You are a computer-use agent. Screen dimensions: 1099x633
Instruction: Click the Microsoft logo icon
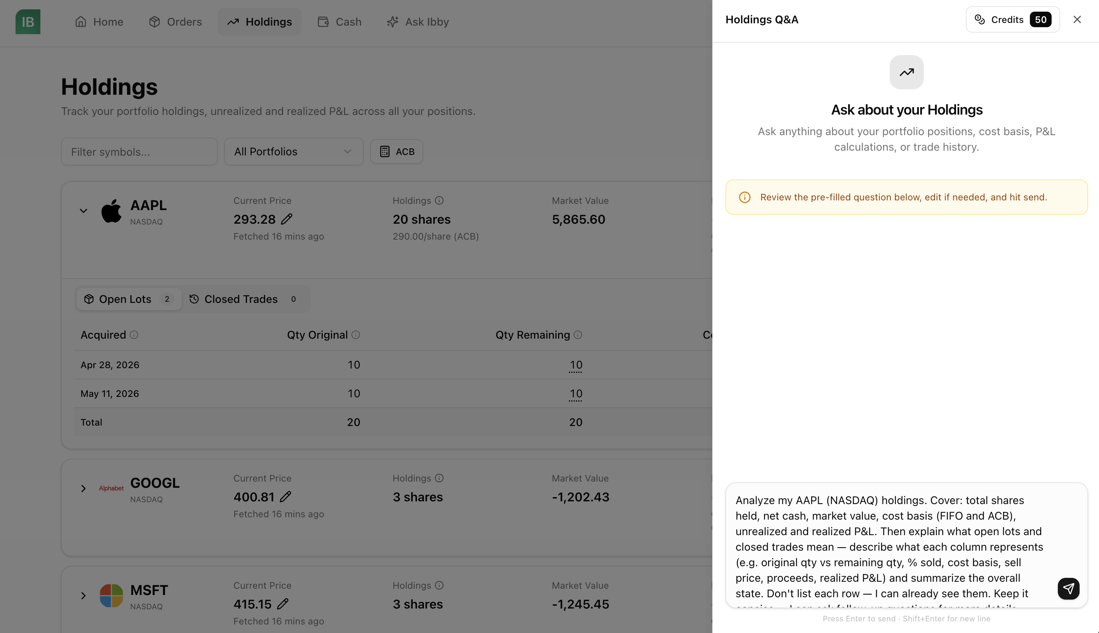[x=111, y=596]
